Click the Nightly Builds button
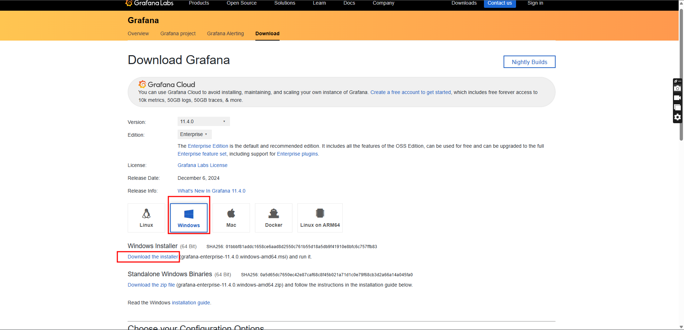 (x=529, y=62)
